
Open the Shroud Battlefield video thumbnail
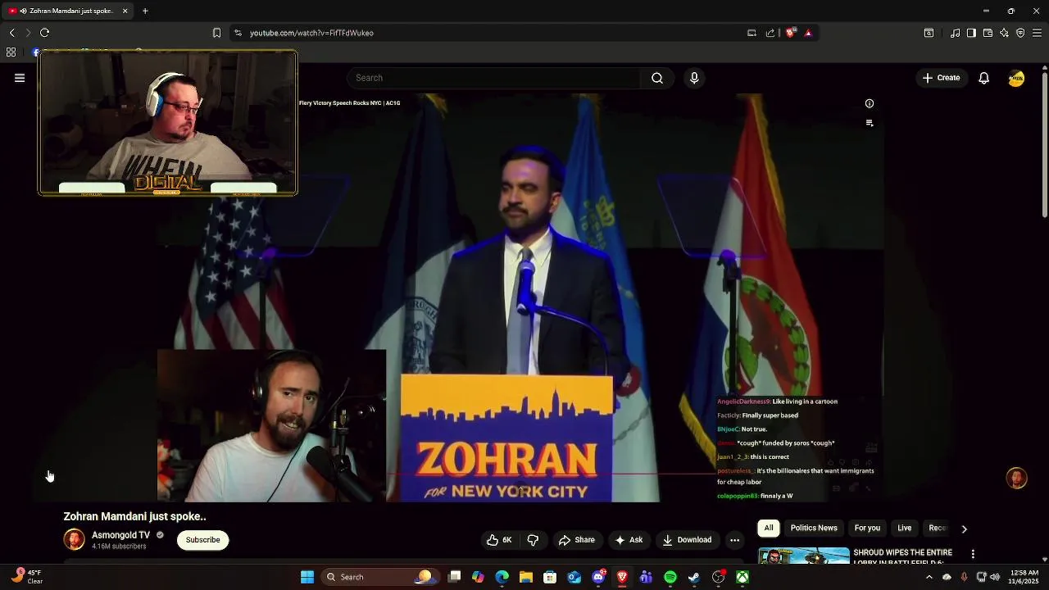803,556
